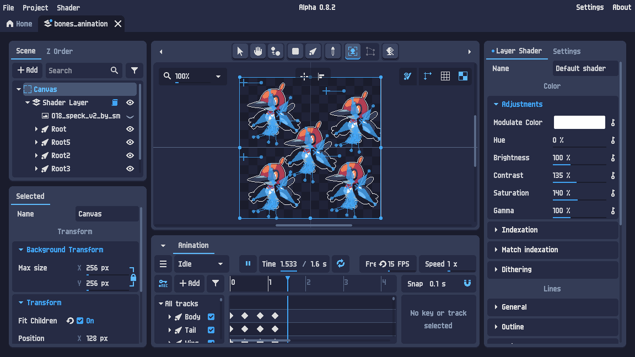Switch to the Z Order tab
Viewport: 635px width, 357px height.
pyautogui.click(x=60, y=51)
